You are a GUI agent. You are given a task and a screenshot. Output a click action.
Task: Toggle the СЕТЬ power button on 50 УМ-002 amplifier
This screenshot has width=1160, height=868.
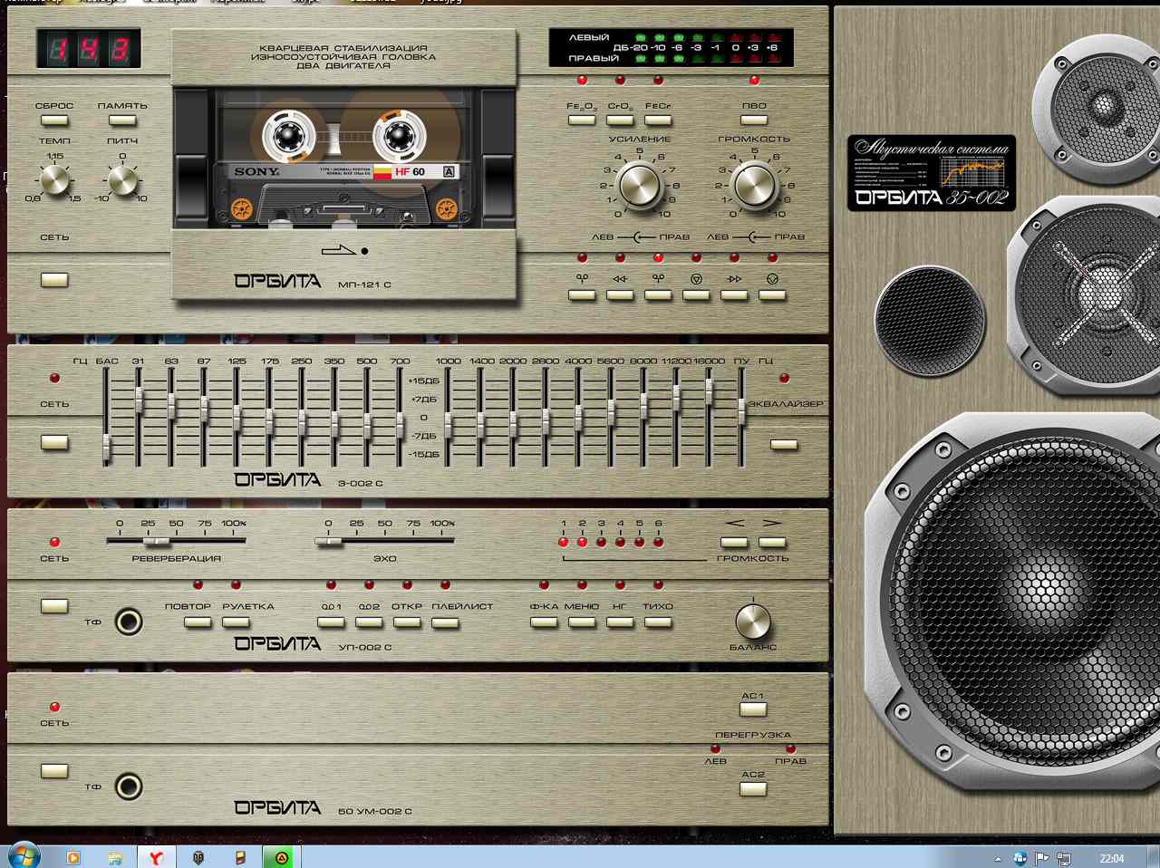(54, 771)
